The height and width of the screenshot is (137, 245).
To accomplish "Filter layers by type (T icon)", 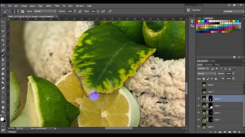I will (221, 68).
